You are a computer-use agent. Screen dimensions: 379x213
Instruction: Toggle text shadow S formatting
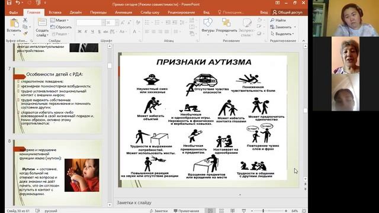pyautogui.click(x=99, y=31)
